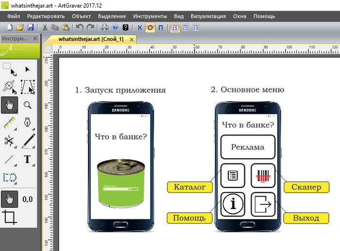This screenshot has width=340, height=251.
Task: Open the Выделение menu
Action: [x=112, y=16]
